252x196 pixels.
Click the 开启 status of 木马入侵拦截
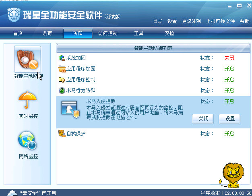[229, 101]
